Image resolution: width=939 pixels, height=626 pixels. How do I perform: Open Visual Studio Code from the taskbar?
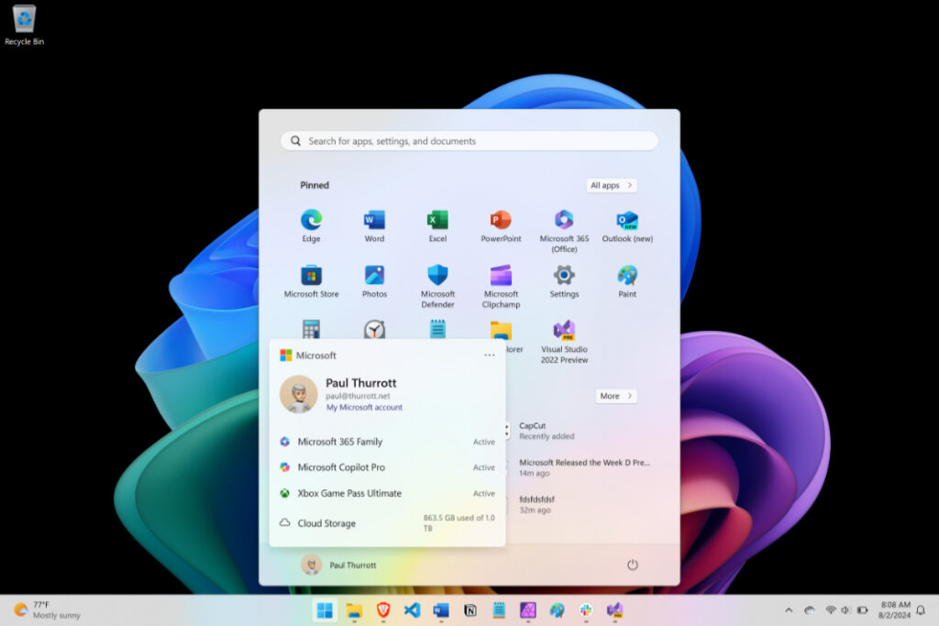point(412,610)
